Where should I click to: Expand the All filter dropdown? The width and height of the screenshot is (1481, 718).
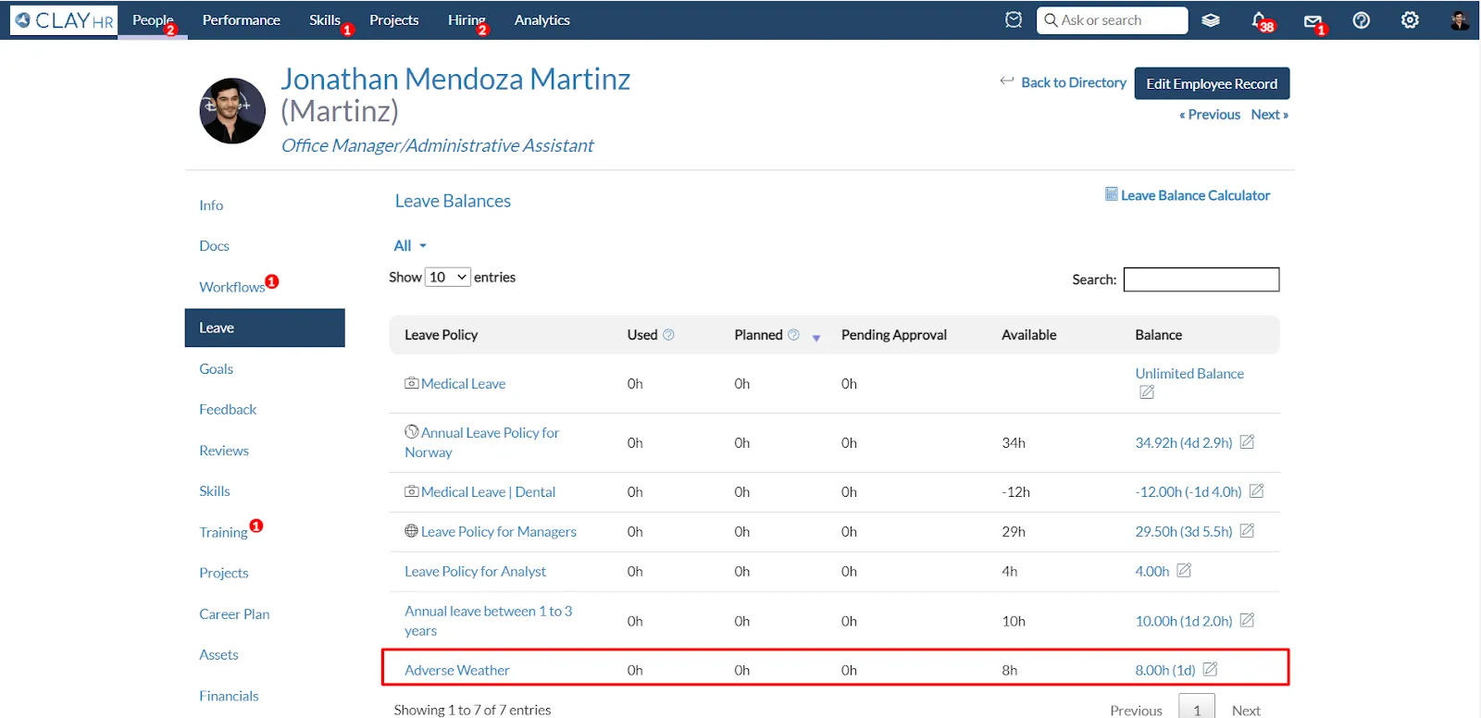pyautogui.click(x=410, y=246)
